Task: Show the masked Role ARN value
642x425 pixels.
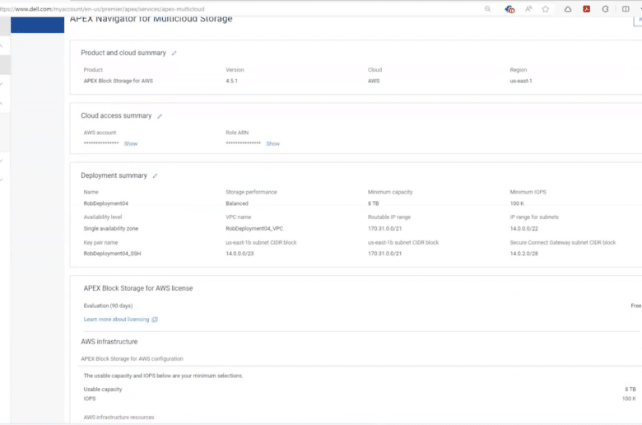Action: (272, 144)
